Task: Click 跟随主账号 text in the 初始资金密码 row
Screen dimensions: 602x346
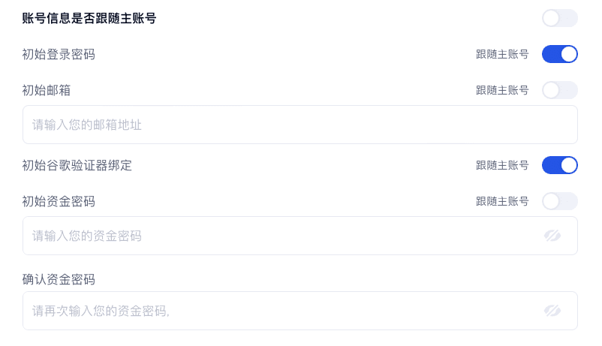Action: [x=502, y=201]
